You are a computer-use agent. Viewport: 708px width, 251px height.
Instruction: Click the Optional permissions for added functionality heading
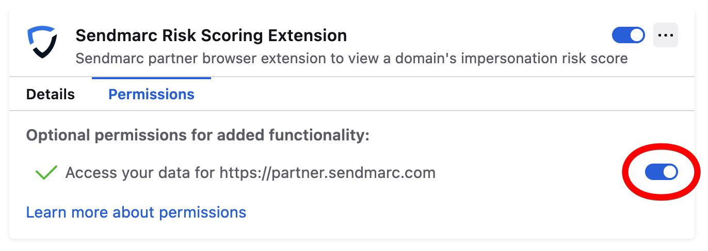tap(198, 135)
